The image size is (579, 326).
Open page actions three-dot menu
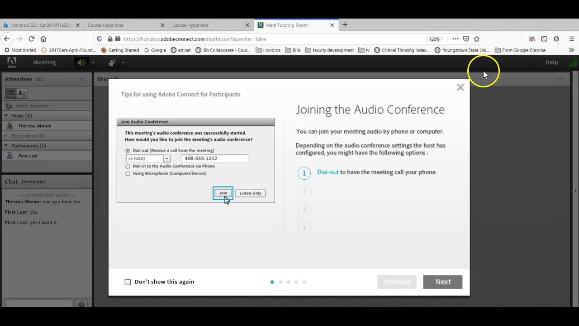[455, 39]
